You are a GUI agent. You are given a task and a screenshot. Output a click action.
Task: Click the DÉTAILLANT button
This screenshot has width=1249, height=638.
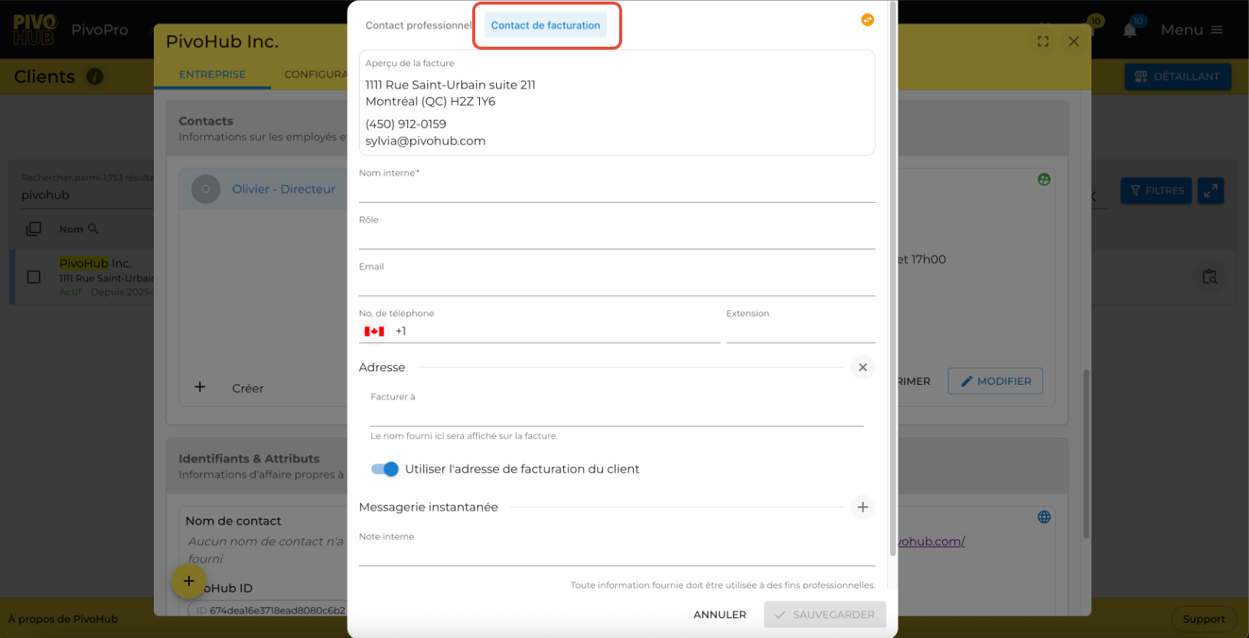[x=1178, y=76]
